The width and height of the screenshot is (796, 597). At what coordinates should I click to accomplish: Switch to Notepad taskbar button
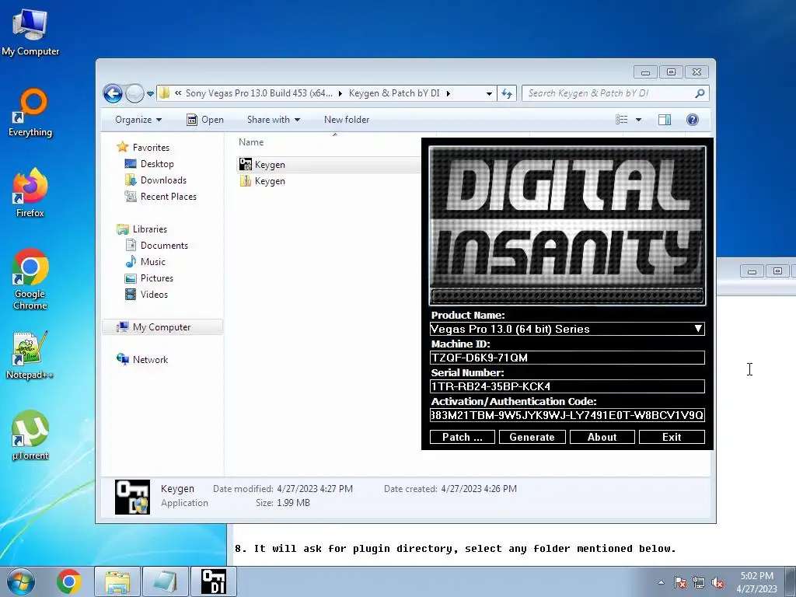coord(165,581)
